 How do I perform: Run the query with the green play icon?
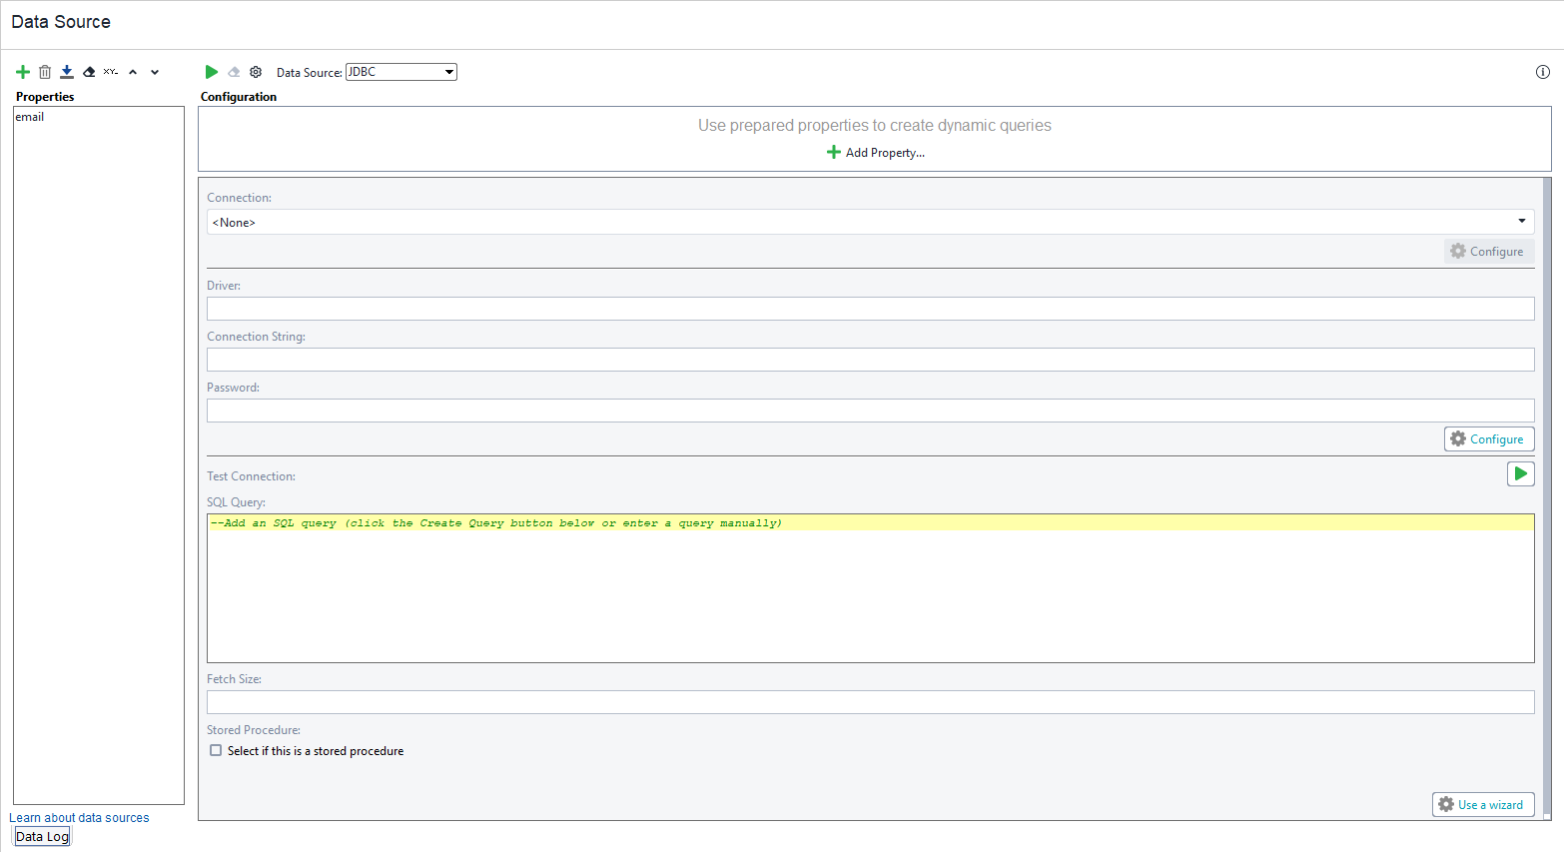tap(211, 71)
